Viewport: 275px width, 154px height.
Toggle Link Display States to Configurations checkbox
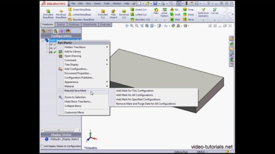42,146
